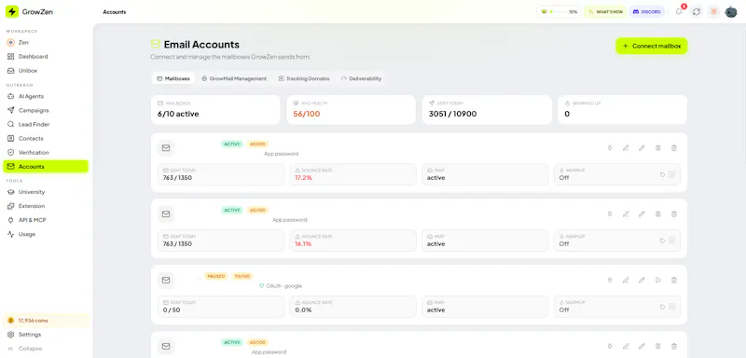Click signature pen icon on paused google mailbox

point(626,280)
